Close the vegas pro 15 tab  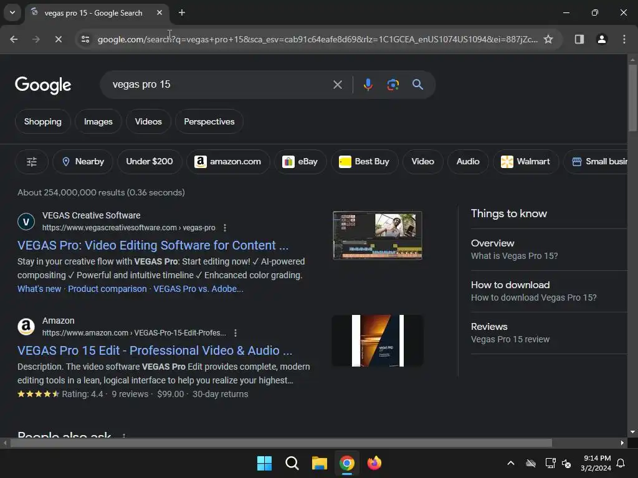(159, 12)
